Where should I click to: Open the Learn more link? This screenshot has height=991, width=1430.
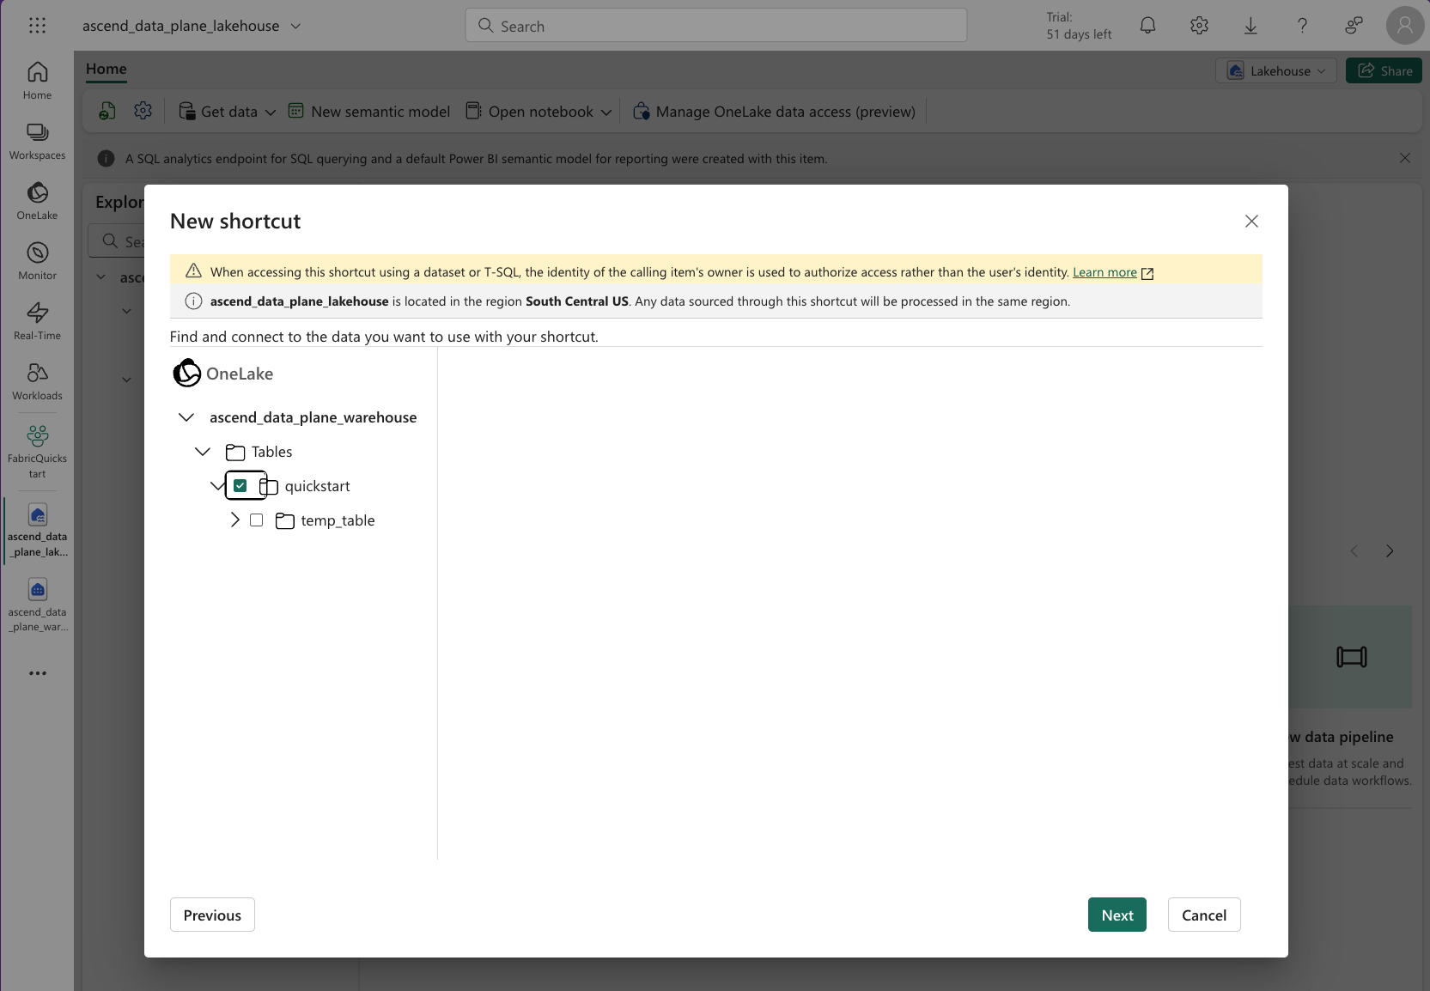1104,272
